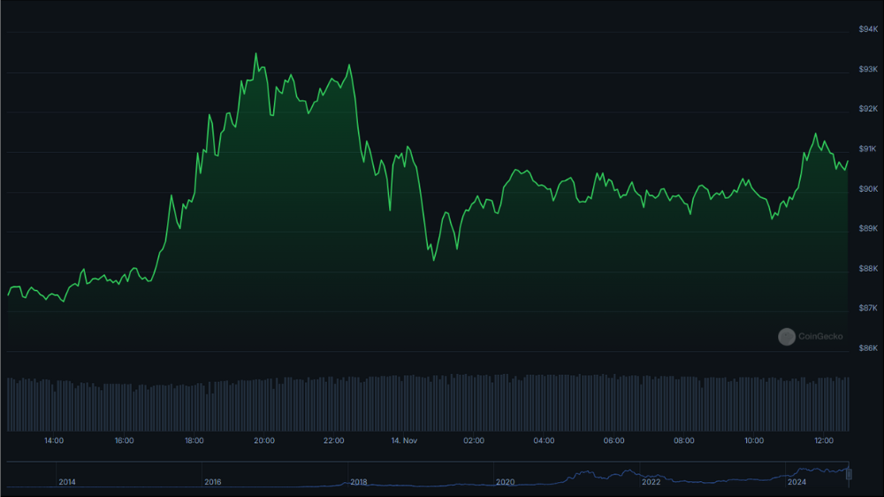Click the 16:00 time axis label
The width and height of the screenshot is (884, 497).
coord(124,440)
